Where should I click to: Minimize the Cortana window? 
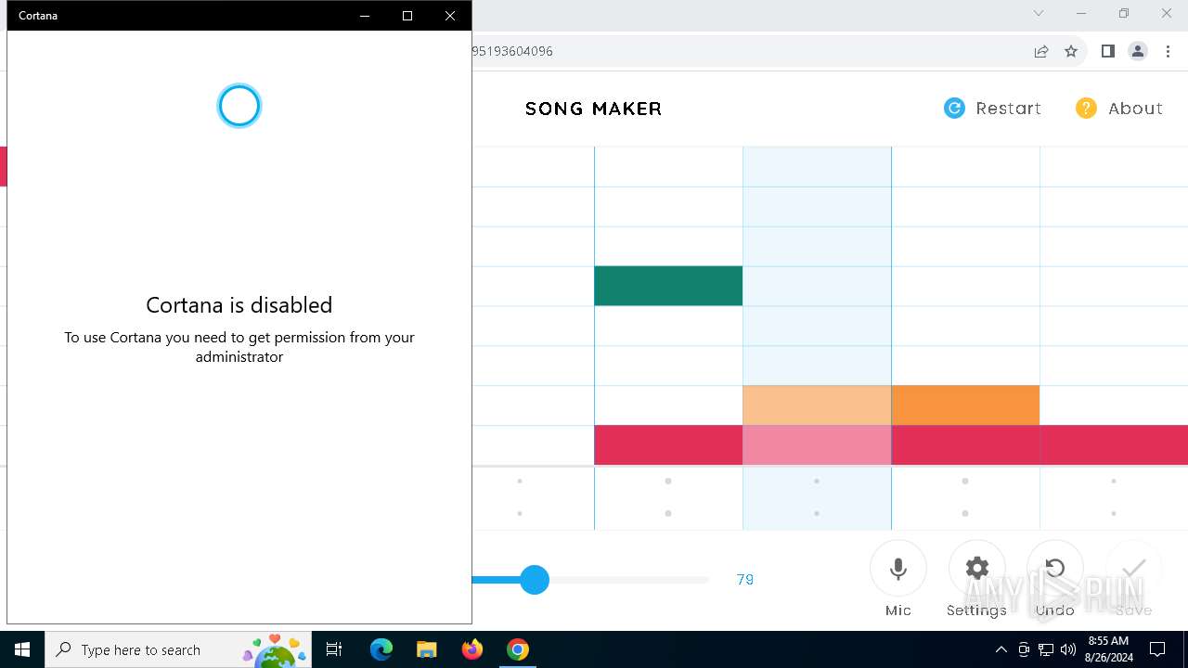pyautogui.click(x=365, y=16)
